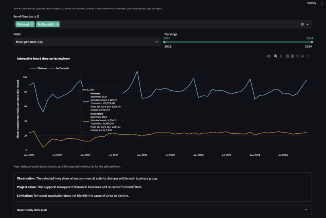The height and width of the screenshot is (218, 326).
Task: Clear all selected brand filters
Action: (x=302, y=24)
